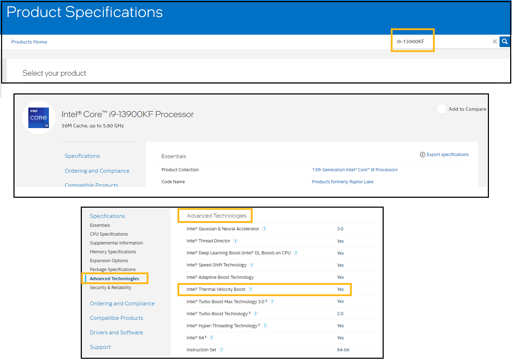
Task: Open Ordering and Compliance in the lower sidebar
Action: pyautogui.click(x=122, y=304)
